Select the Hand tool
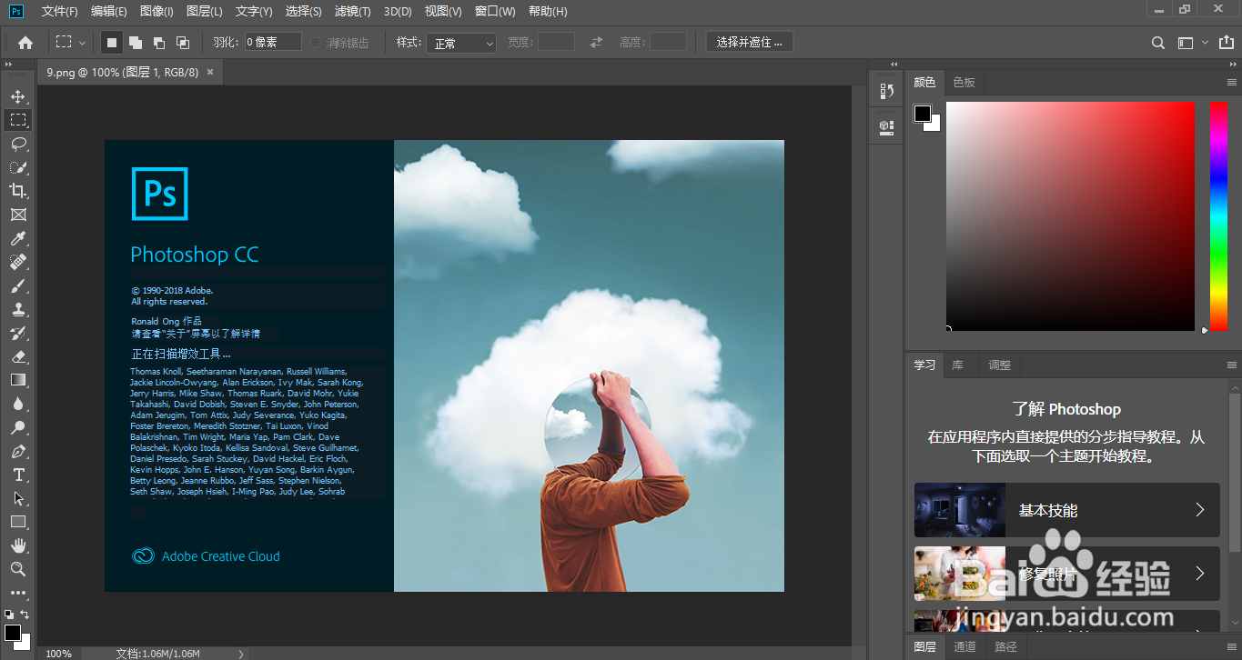Viewport: 1242px width, 660px height. (18, 545)
